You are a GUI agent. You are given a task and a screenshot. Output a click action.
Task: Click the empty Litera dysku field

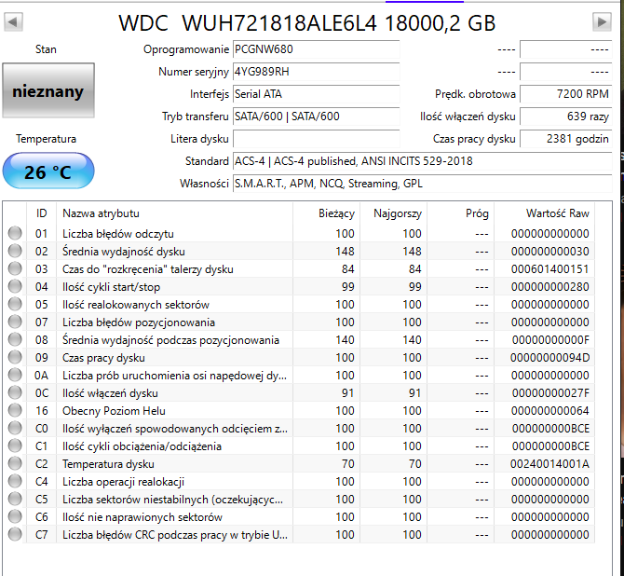[x=316, y=139]
